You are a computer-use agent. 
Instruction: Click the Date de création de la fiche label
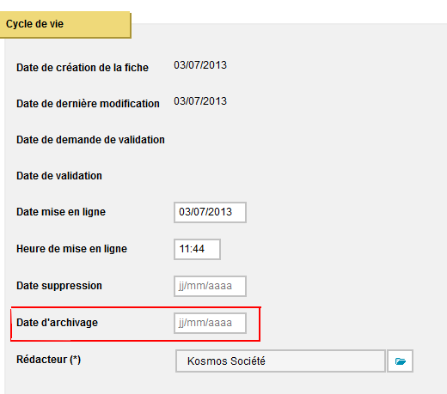tap(83, 68)
